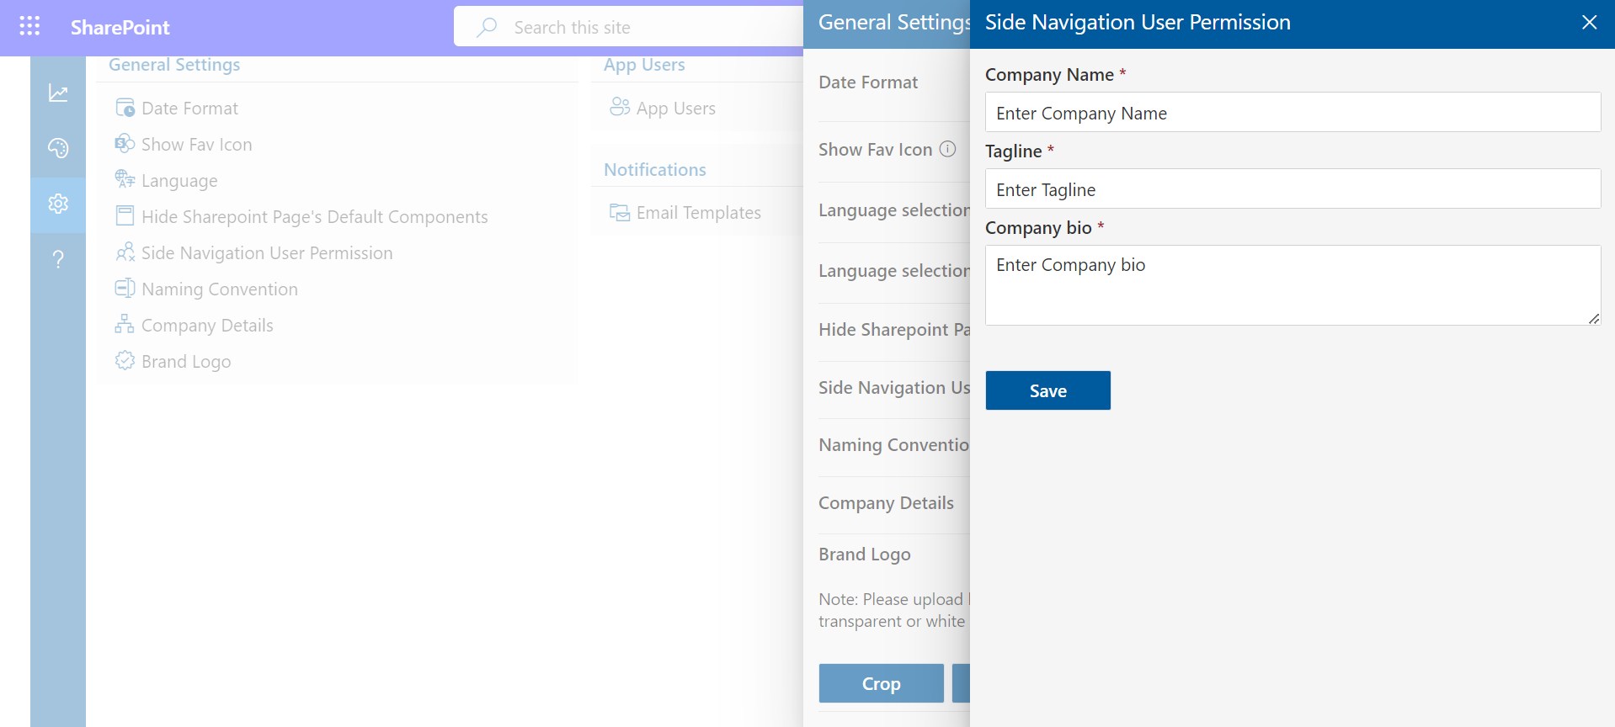Click the Company bio text area
This screenshot has width=1615, height=727.
(x=1293, y=285)
